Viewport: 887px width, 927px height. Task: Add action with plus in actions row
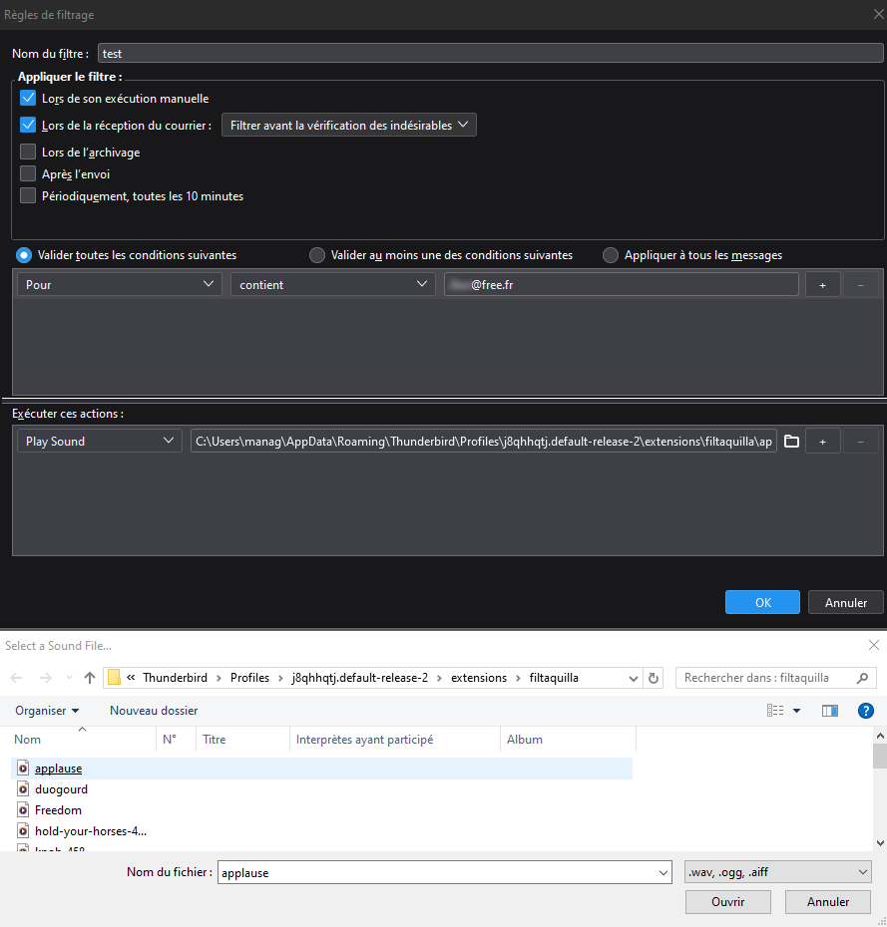pos(822,442)
